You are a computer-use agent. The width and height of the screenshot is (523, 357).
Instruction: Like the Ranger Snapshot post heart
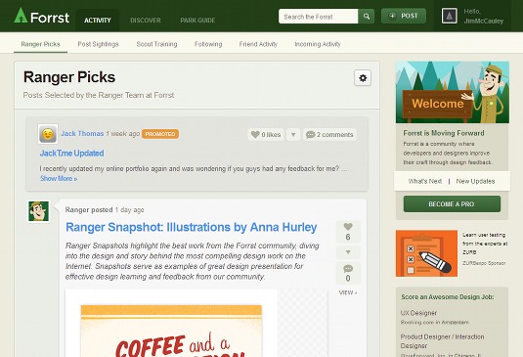pos(348,232)
